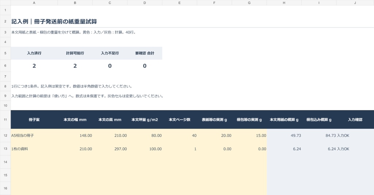
Task: Click the value 2 under 計算可能行
Action: tap(75, 66)
